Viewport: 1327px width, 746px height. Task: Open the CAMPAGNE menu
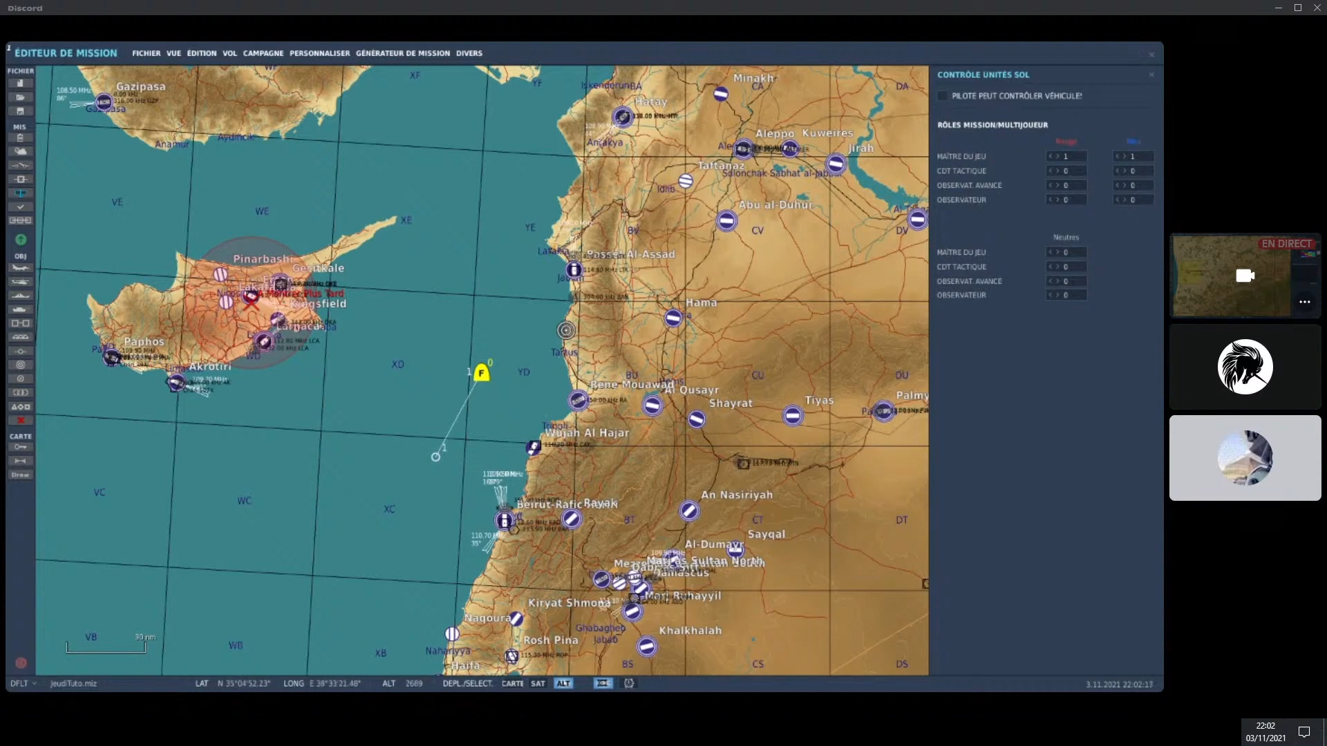pos(263,53)
